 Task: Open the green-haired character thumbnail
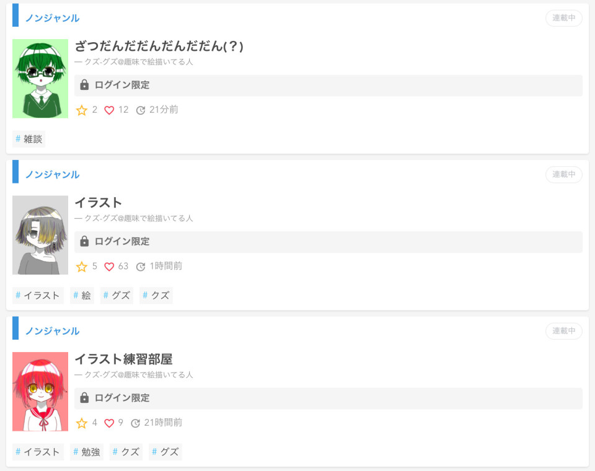[40, 79]
